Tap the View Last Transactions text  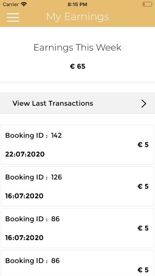53,103
